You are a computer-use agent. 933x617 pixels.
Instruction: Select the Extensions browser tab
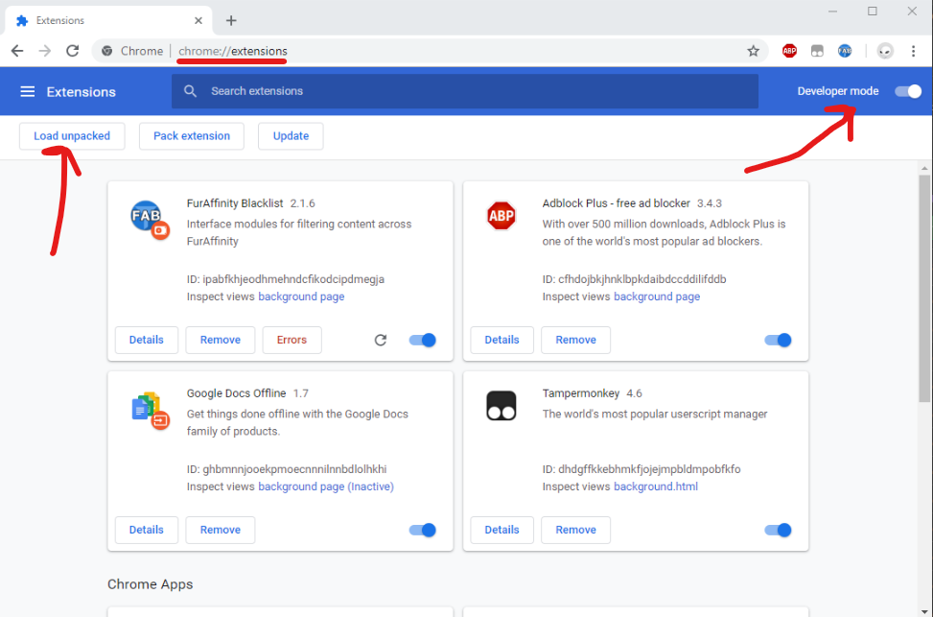coord(109,21)
